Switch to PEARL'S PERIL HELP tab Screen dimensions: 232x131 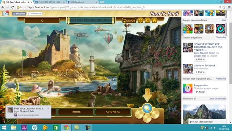(50, 2)
